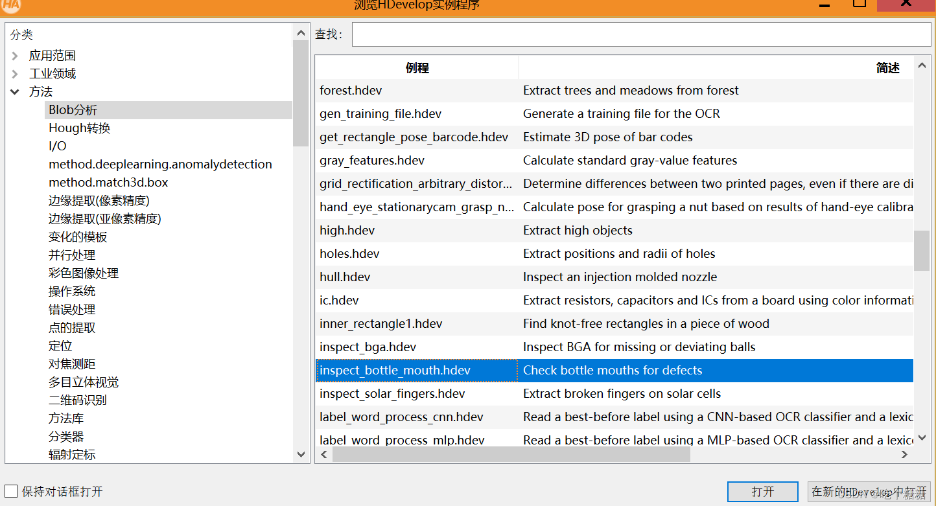
Task: Select gen_training_file.hdev example
Action: pyautogui.click(x=380, y=114)
